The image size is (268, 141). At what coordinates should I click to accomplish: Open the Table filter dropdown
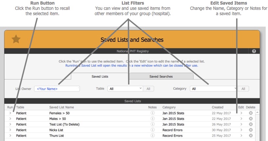[125, 89]
